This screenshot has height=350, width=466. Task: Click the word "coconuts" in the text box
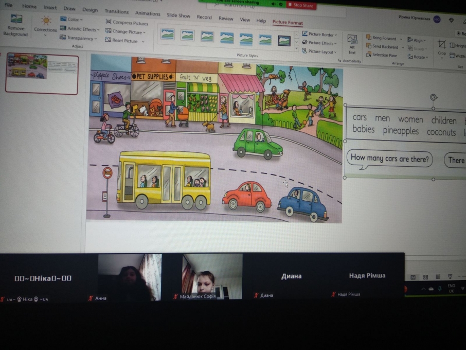coord(441,132)
